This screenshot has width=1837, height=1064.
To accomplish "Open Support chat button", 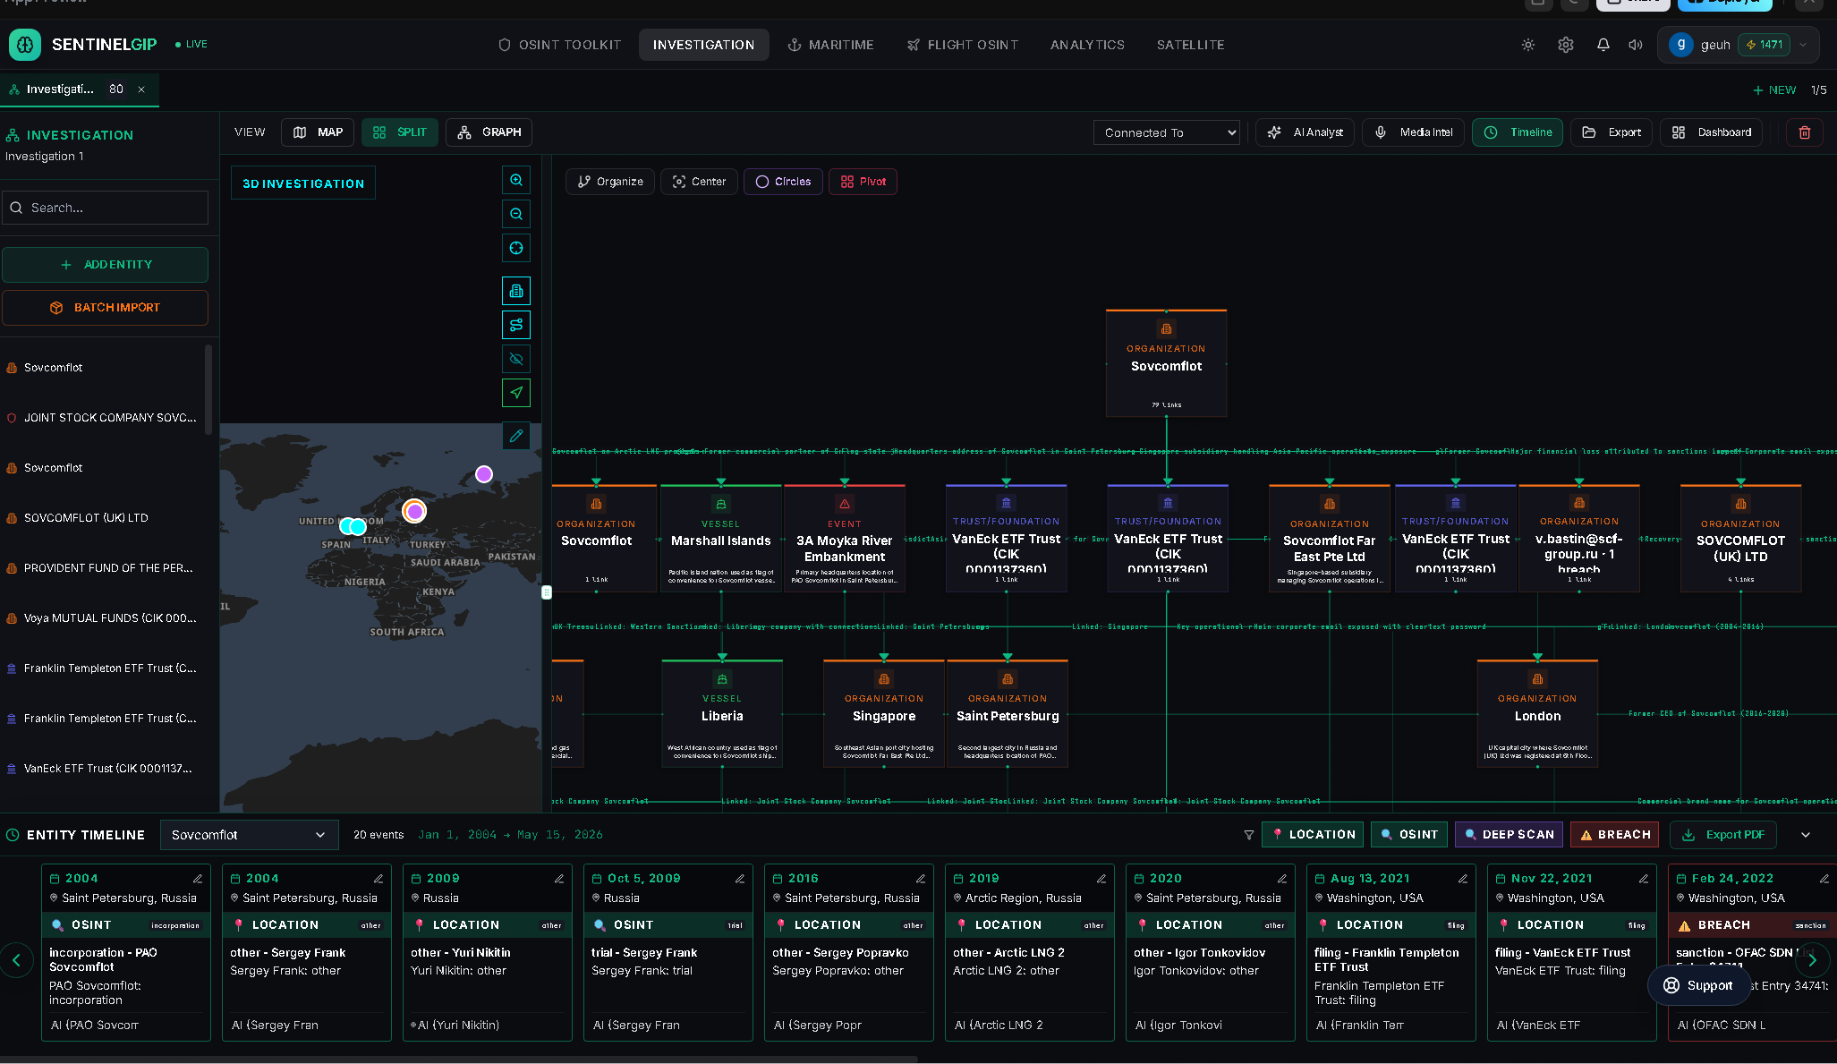I will pos(1698,985).
